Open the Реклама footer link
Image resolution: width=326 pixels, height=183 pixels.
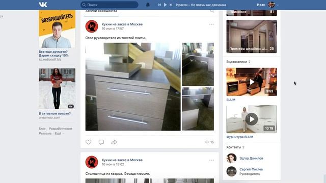click(x=45, y=133)
